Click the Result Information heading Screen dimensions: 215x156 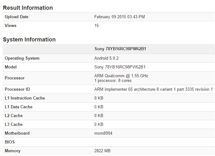[x=28, y=8]
